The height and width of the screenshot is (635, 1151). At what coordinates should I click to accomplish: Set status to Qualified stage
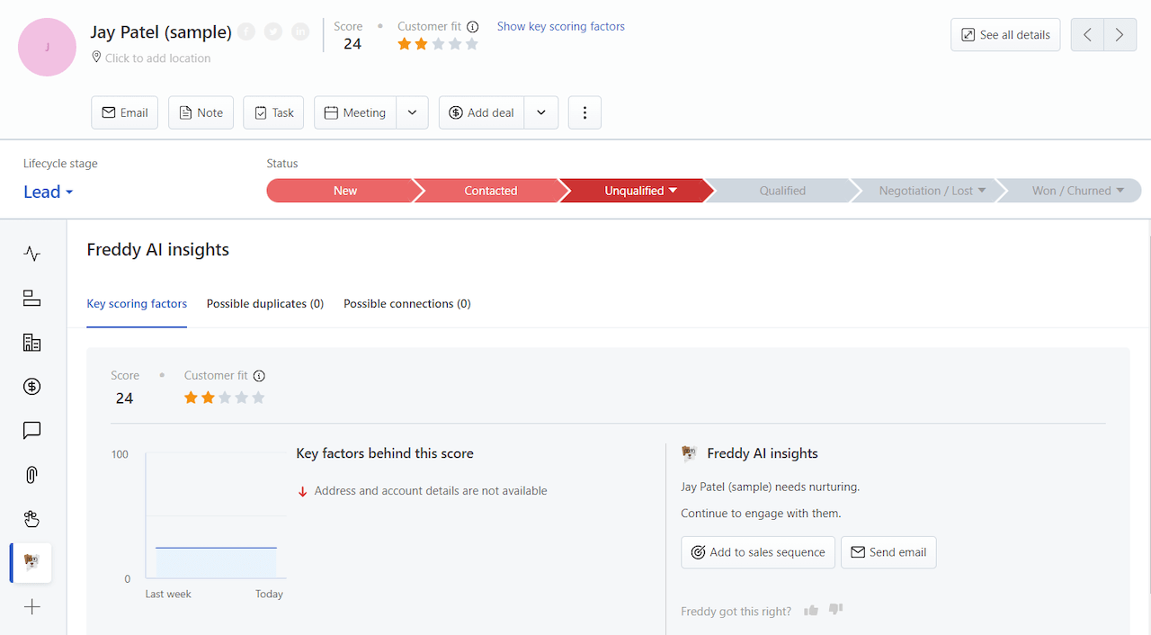click(781, 191)
